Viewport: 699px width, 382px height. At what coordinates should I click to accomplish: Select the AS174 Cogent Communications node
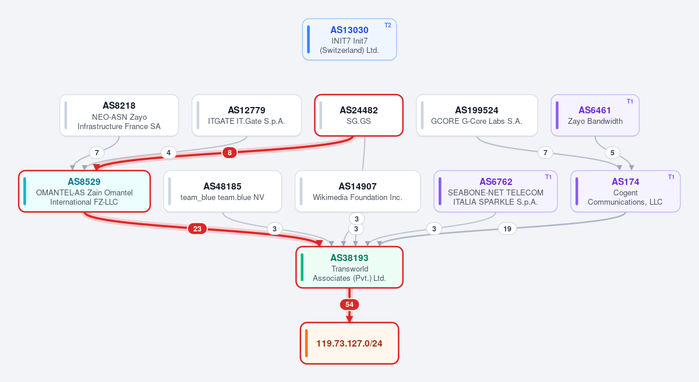coord(626,191)
